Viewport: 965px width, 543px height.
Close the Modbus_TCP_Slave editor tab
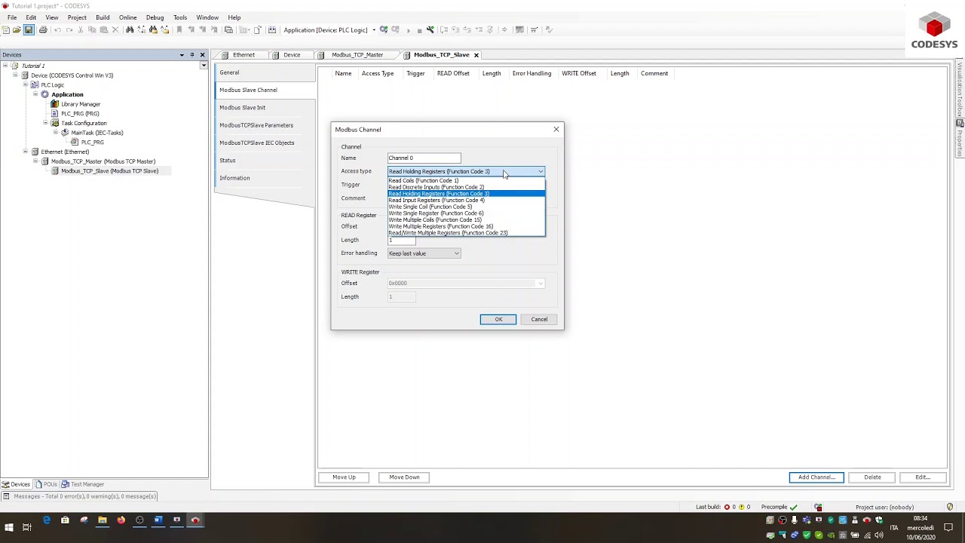[476, 55]
